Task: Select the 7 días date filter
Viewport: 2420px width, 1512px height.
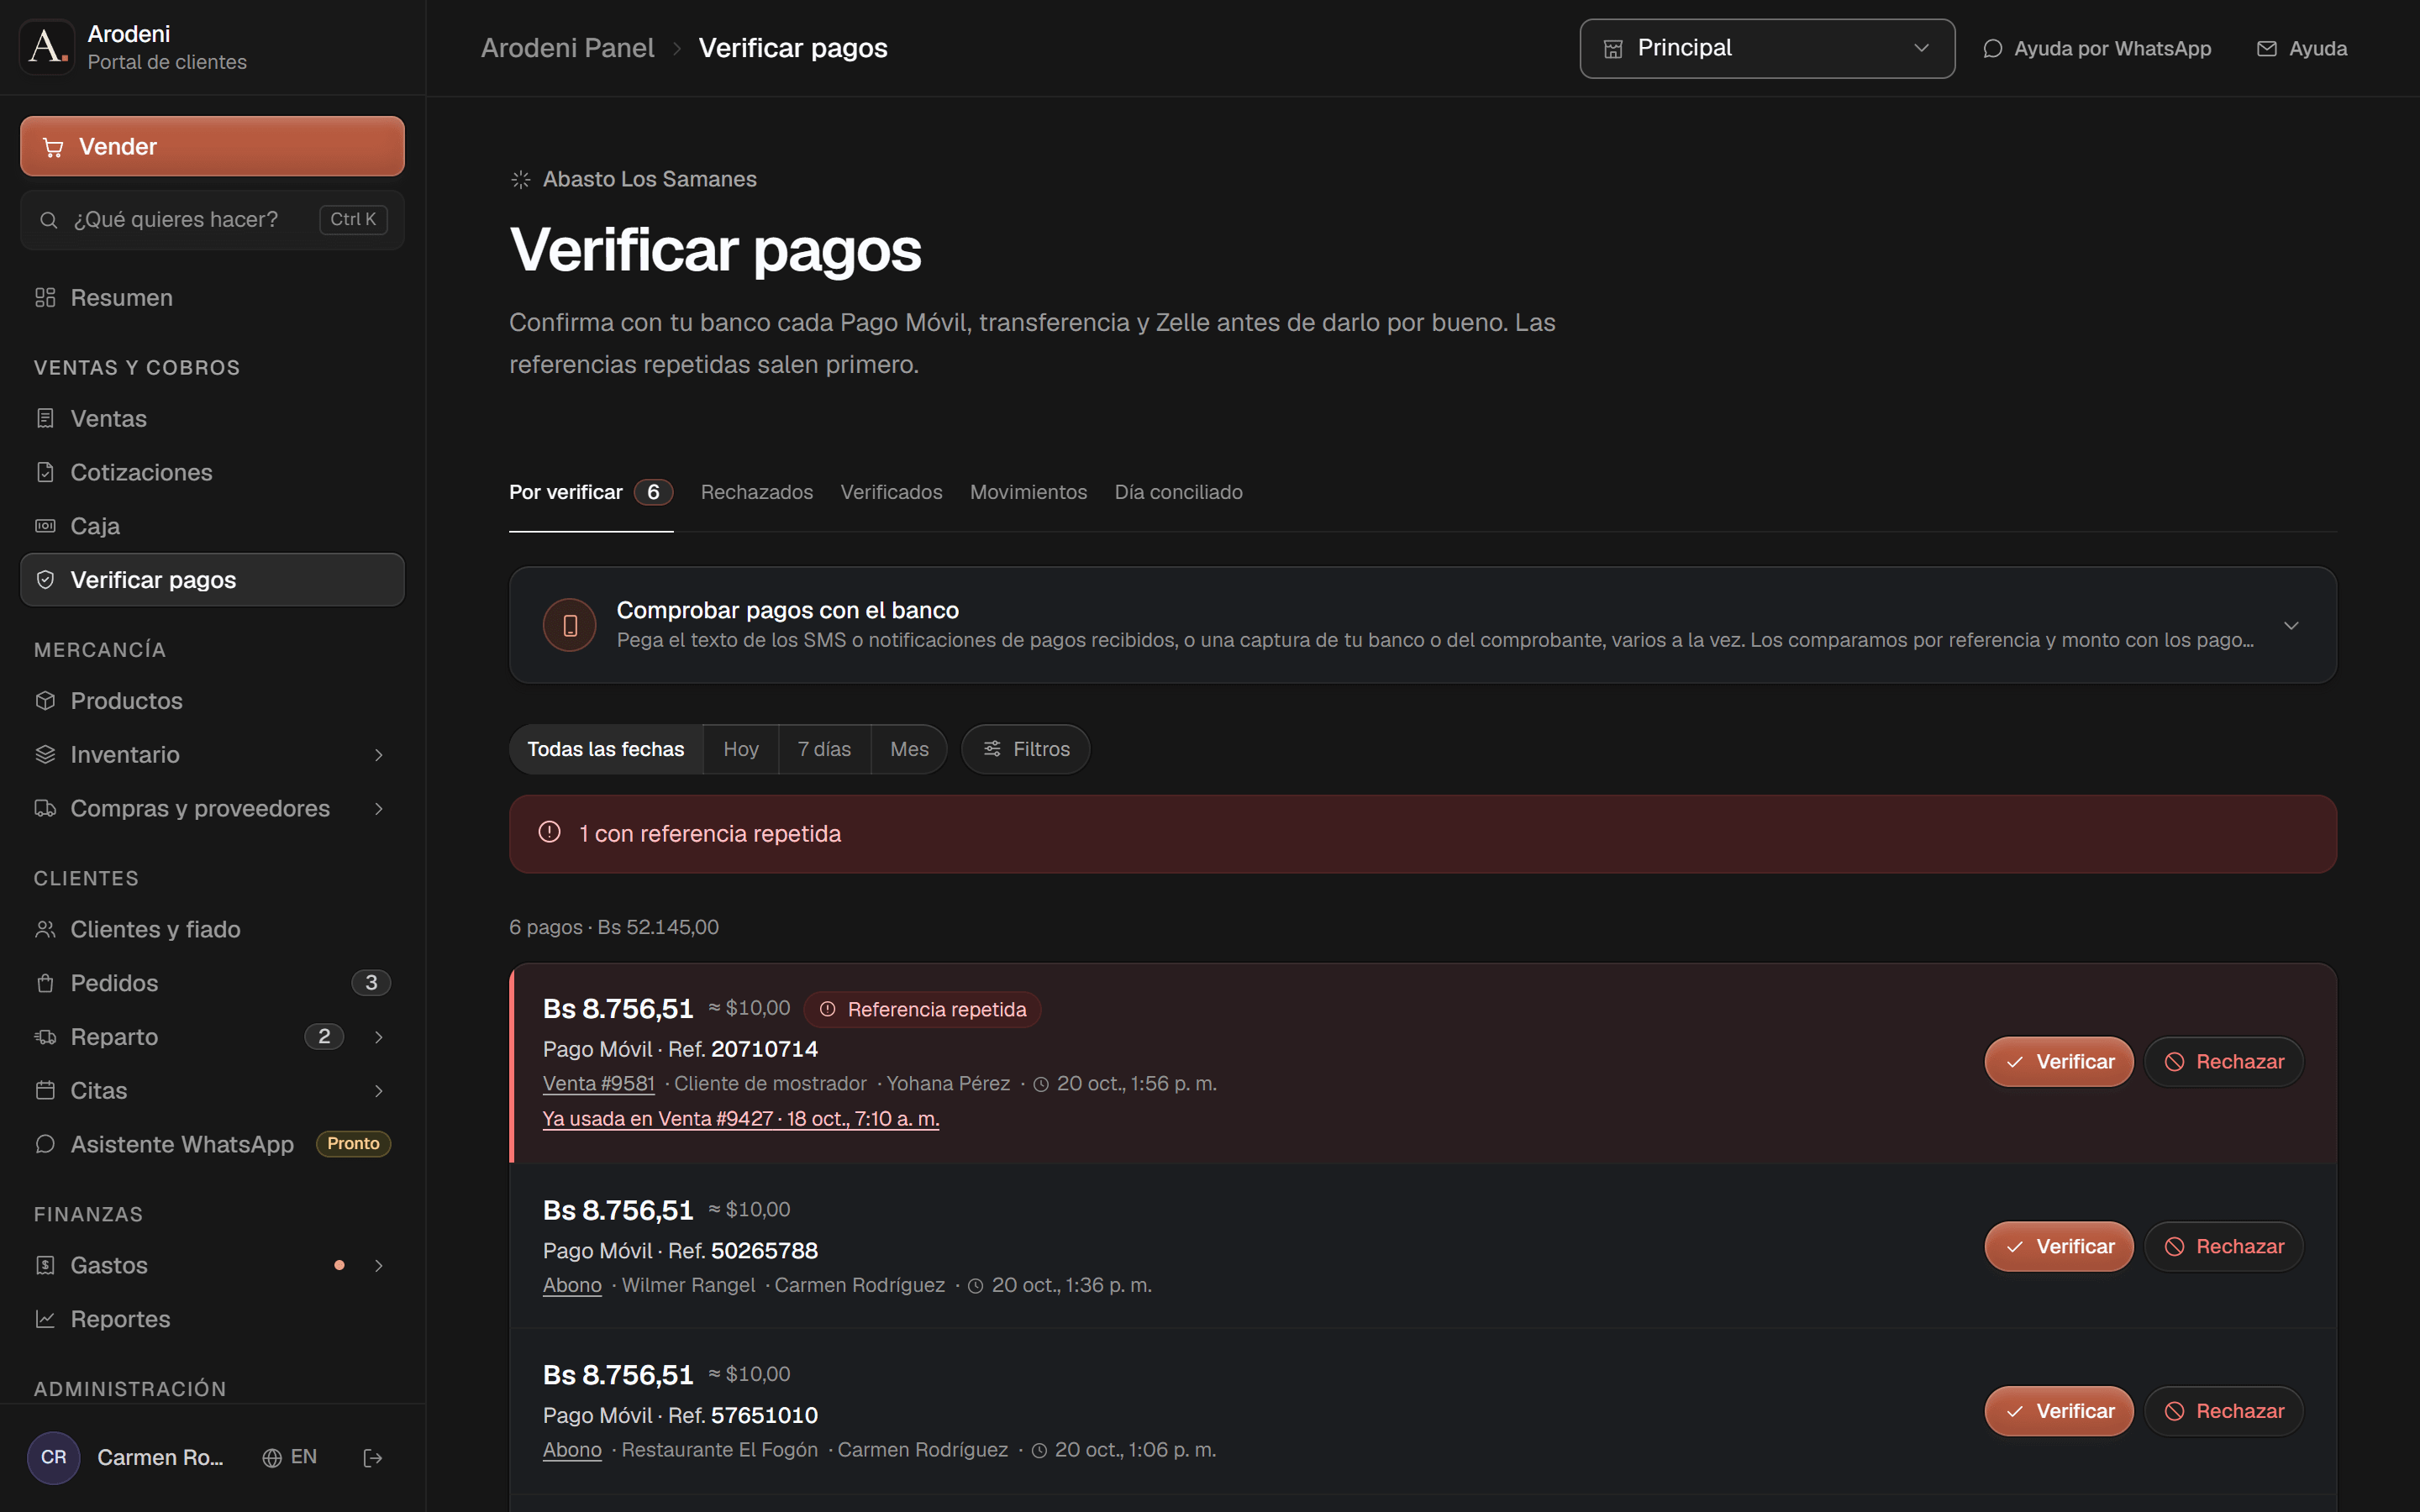Action: point(825,749)
